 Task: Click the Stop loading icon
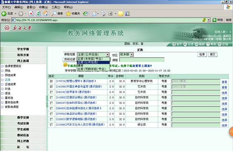click(31, 14)
